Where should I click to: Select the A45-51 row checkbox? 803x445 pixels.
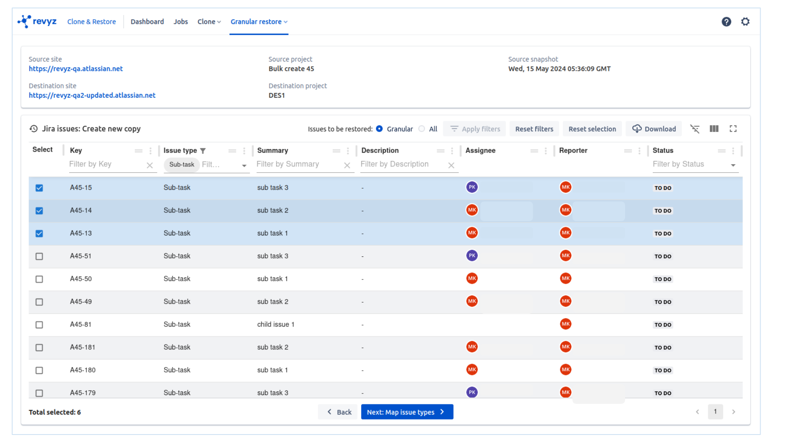(x=39, y=256)
